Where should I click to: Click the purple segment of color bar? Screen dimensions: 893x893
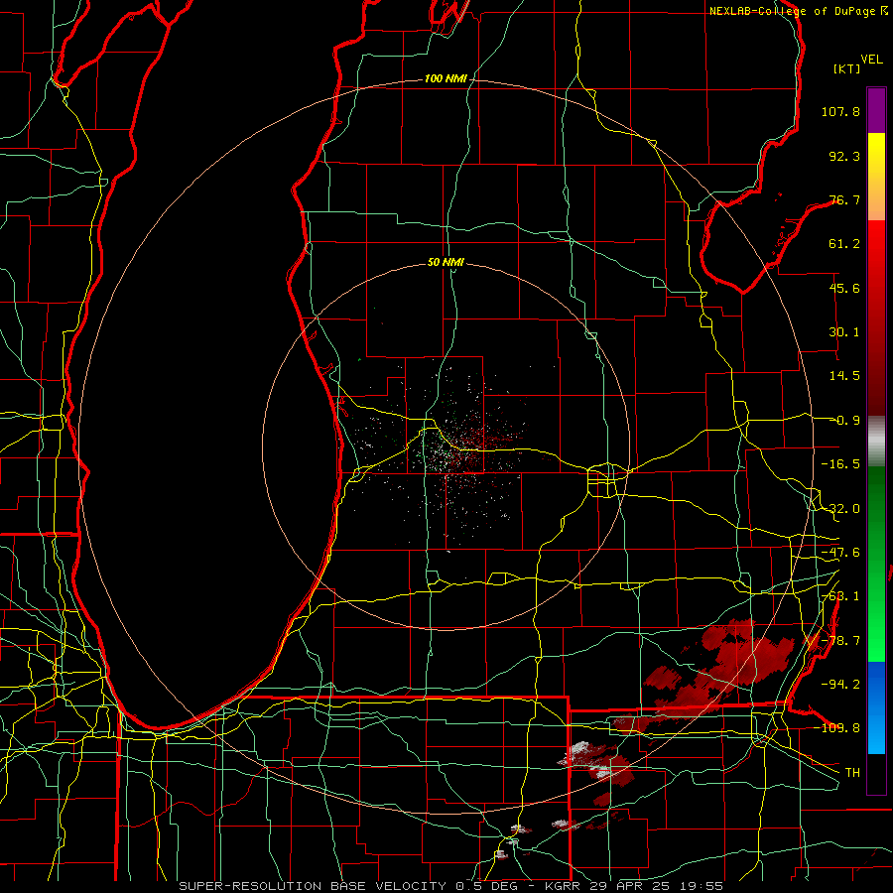coord(876,110)
